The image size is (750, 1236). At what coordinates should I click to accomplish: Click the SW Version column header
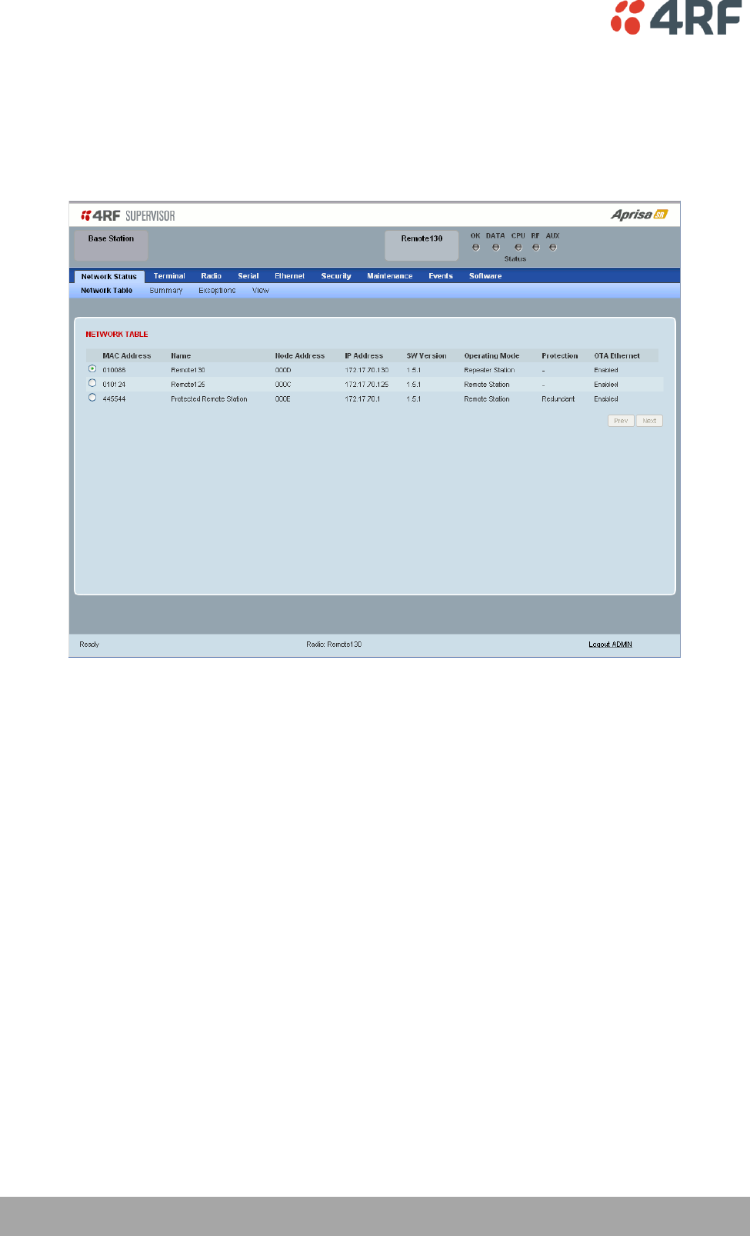coord(427,356)
